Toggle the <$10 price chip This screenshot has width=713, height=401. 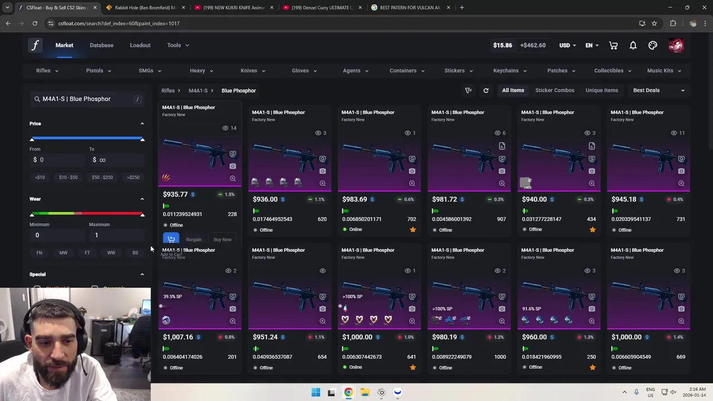(x=40, y=177)
